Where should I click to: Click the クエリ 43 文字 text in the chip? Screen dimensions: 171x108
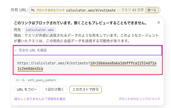133,10
